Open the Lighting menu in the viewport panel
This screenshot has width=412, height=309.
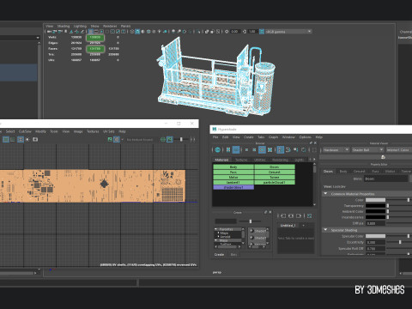coord(80,26)
